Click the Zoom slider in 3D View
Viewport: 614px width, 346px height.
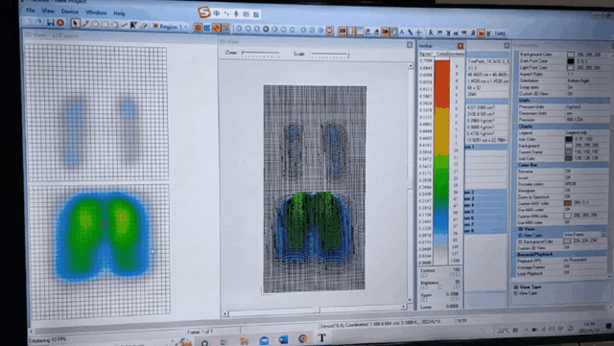point(260,54)
